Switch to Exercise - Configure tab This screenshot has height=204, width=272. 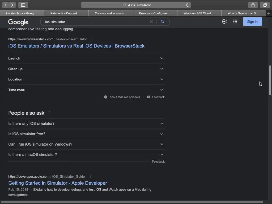click(155, 13)
